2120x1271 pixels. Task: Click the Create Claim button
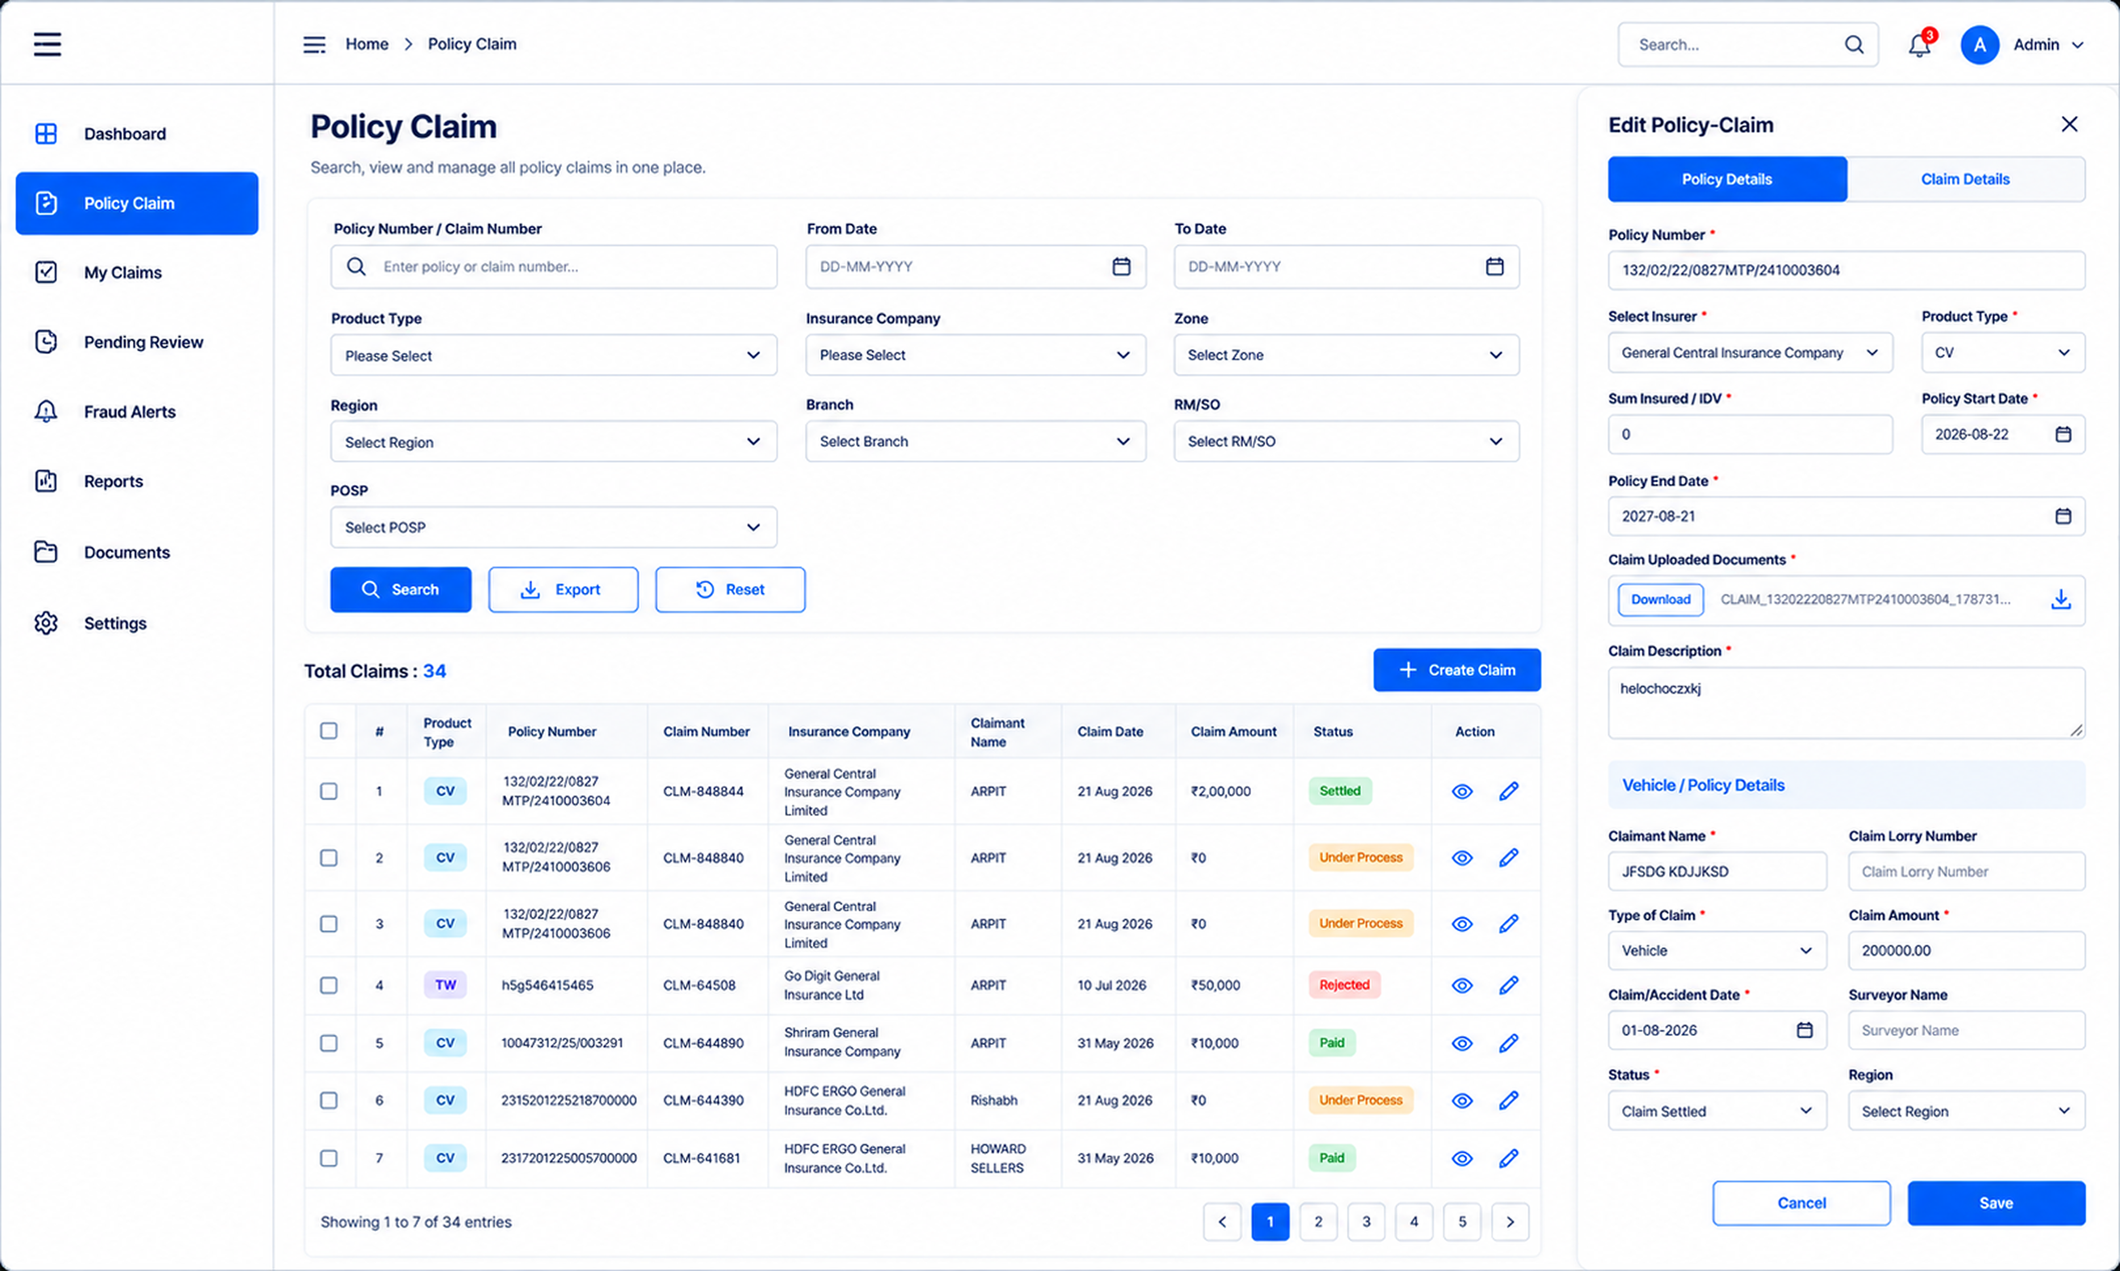1456,670
